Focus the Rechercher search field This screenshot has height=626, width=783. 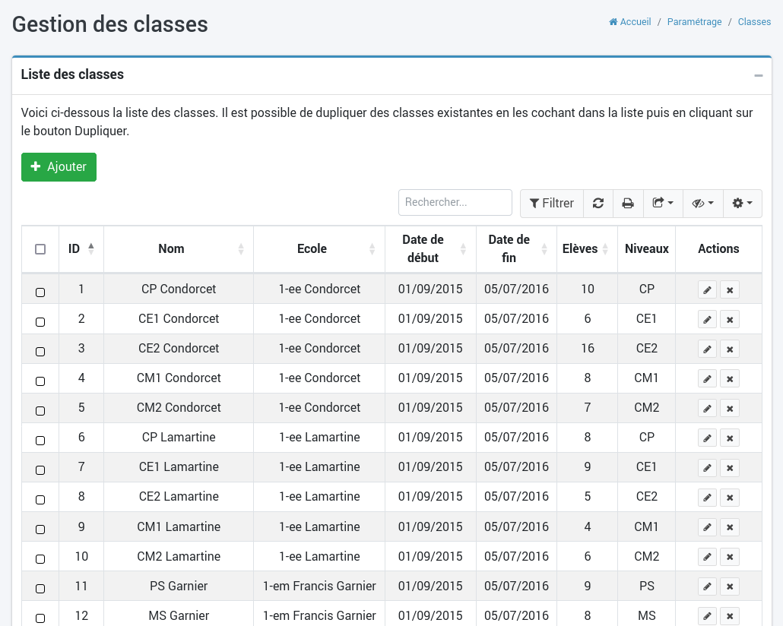455,202
